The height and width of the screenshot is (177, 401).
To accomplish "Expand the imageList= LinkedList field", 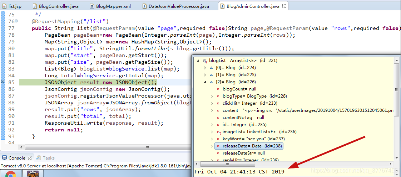I will click(x=212, y=132).
